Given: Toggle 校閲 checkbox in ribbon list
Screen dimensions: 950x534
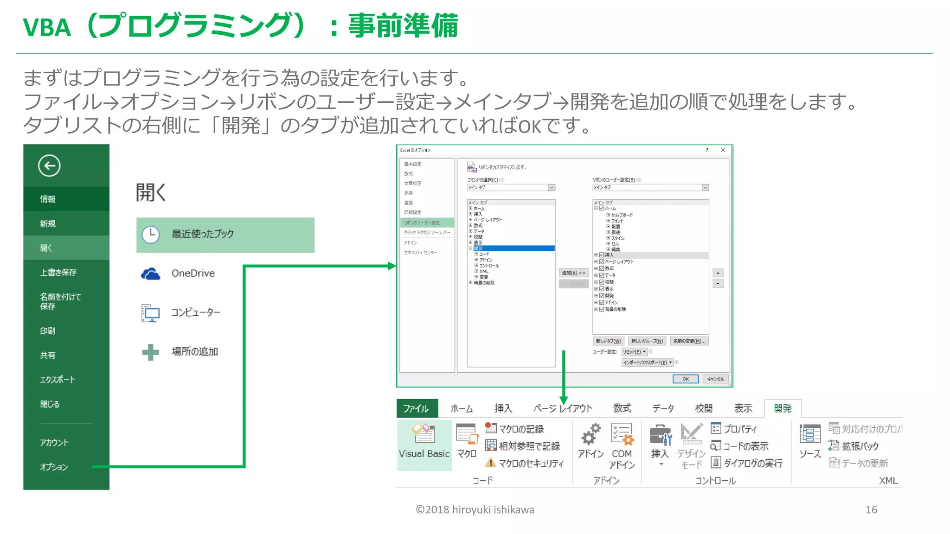Looking at the screenshot, I should pyautogui.click(x=602, y=282).
